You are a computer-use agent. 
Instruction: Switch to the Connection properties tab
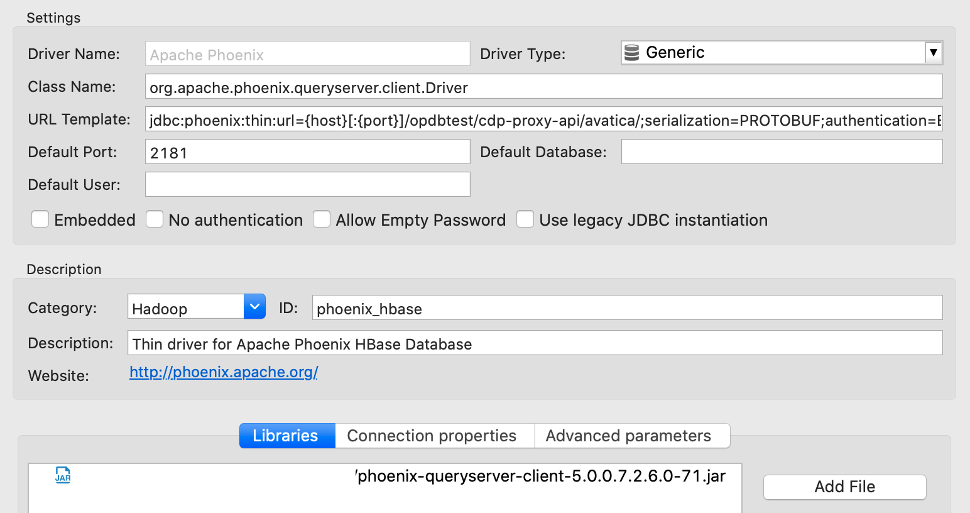pyautogui.click(x=433, y=435)
